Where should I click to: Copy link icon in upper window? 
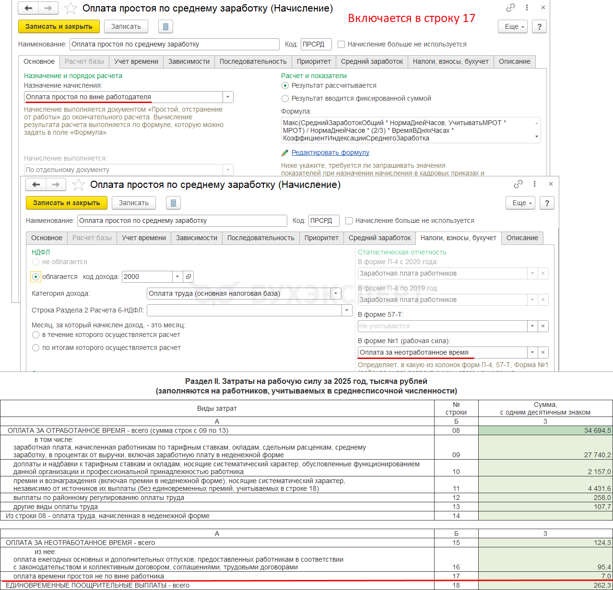(x=510, y=8)
